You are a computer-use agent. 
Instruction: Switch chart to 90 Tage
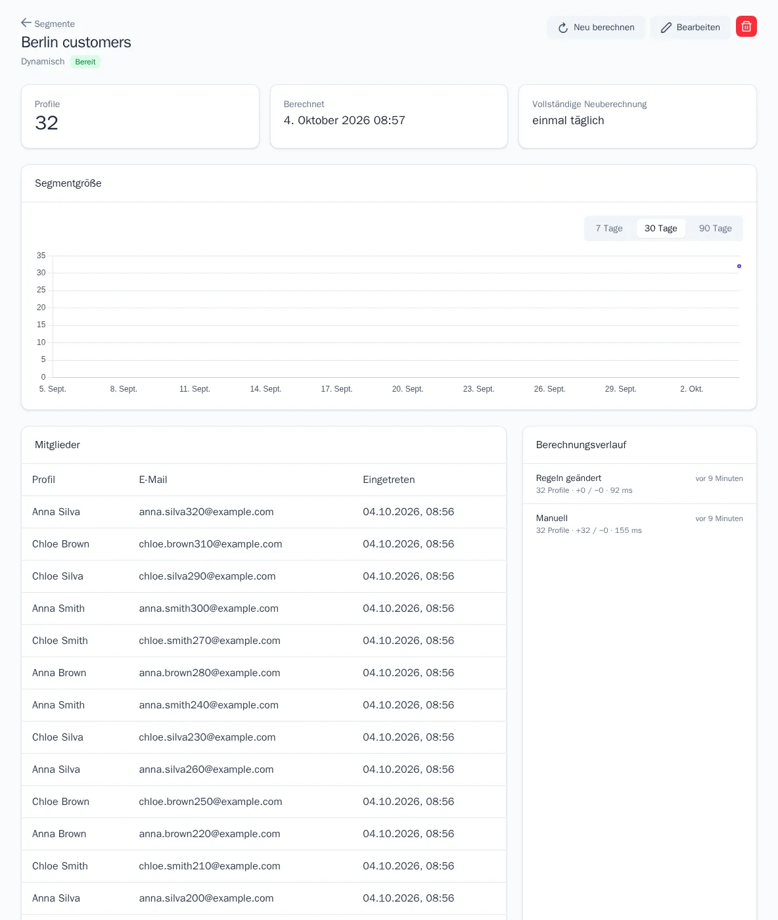pyautogui.click(x=715, y=228)
